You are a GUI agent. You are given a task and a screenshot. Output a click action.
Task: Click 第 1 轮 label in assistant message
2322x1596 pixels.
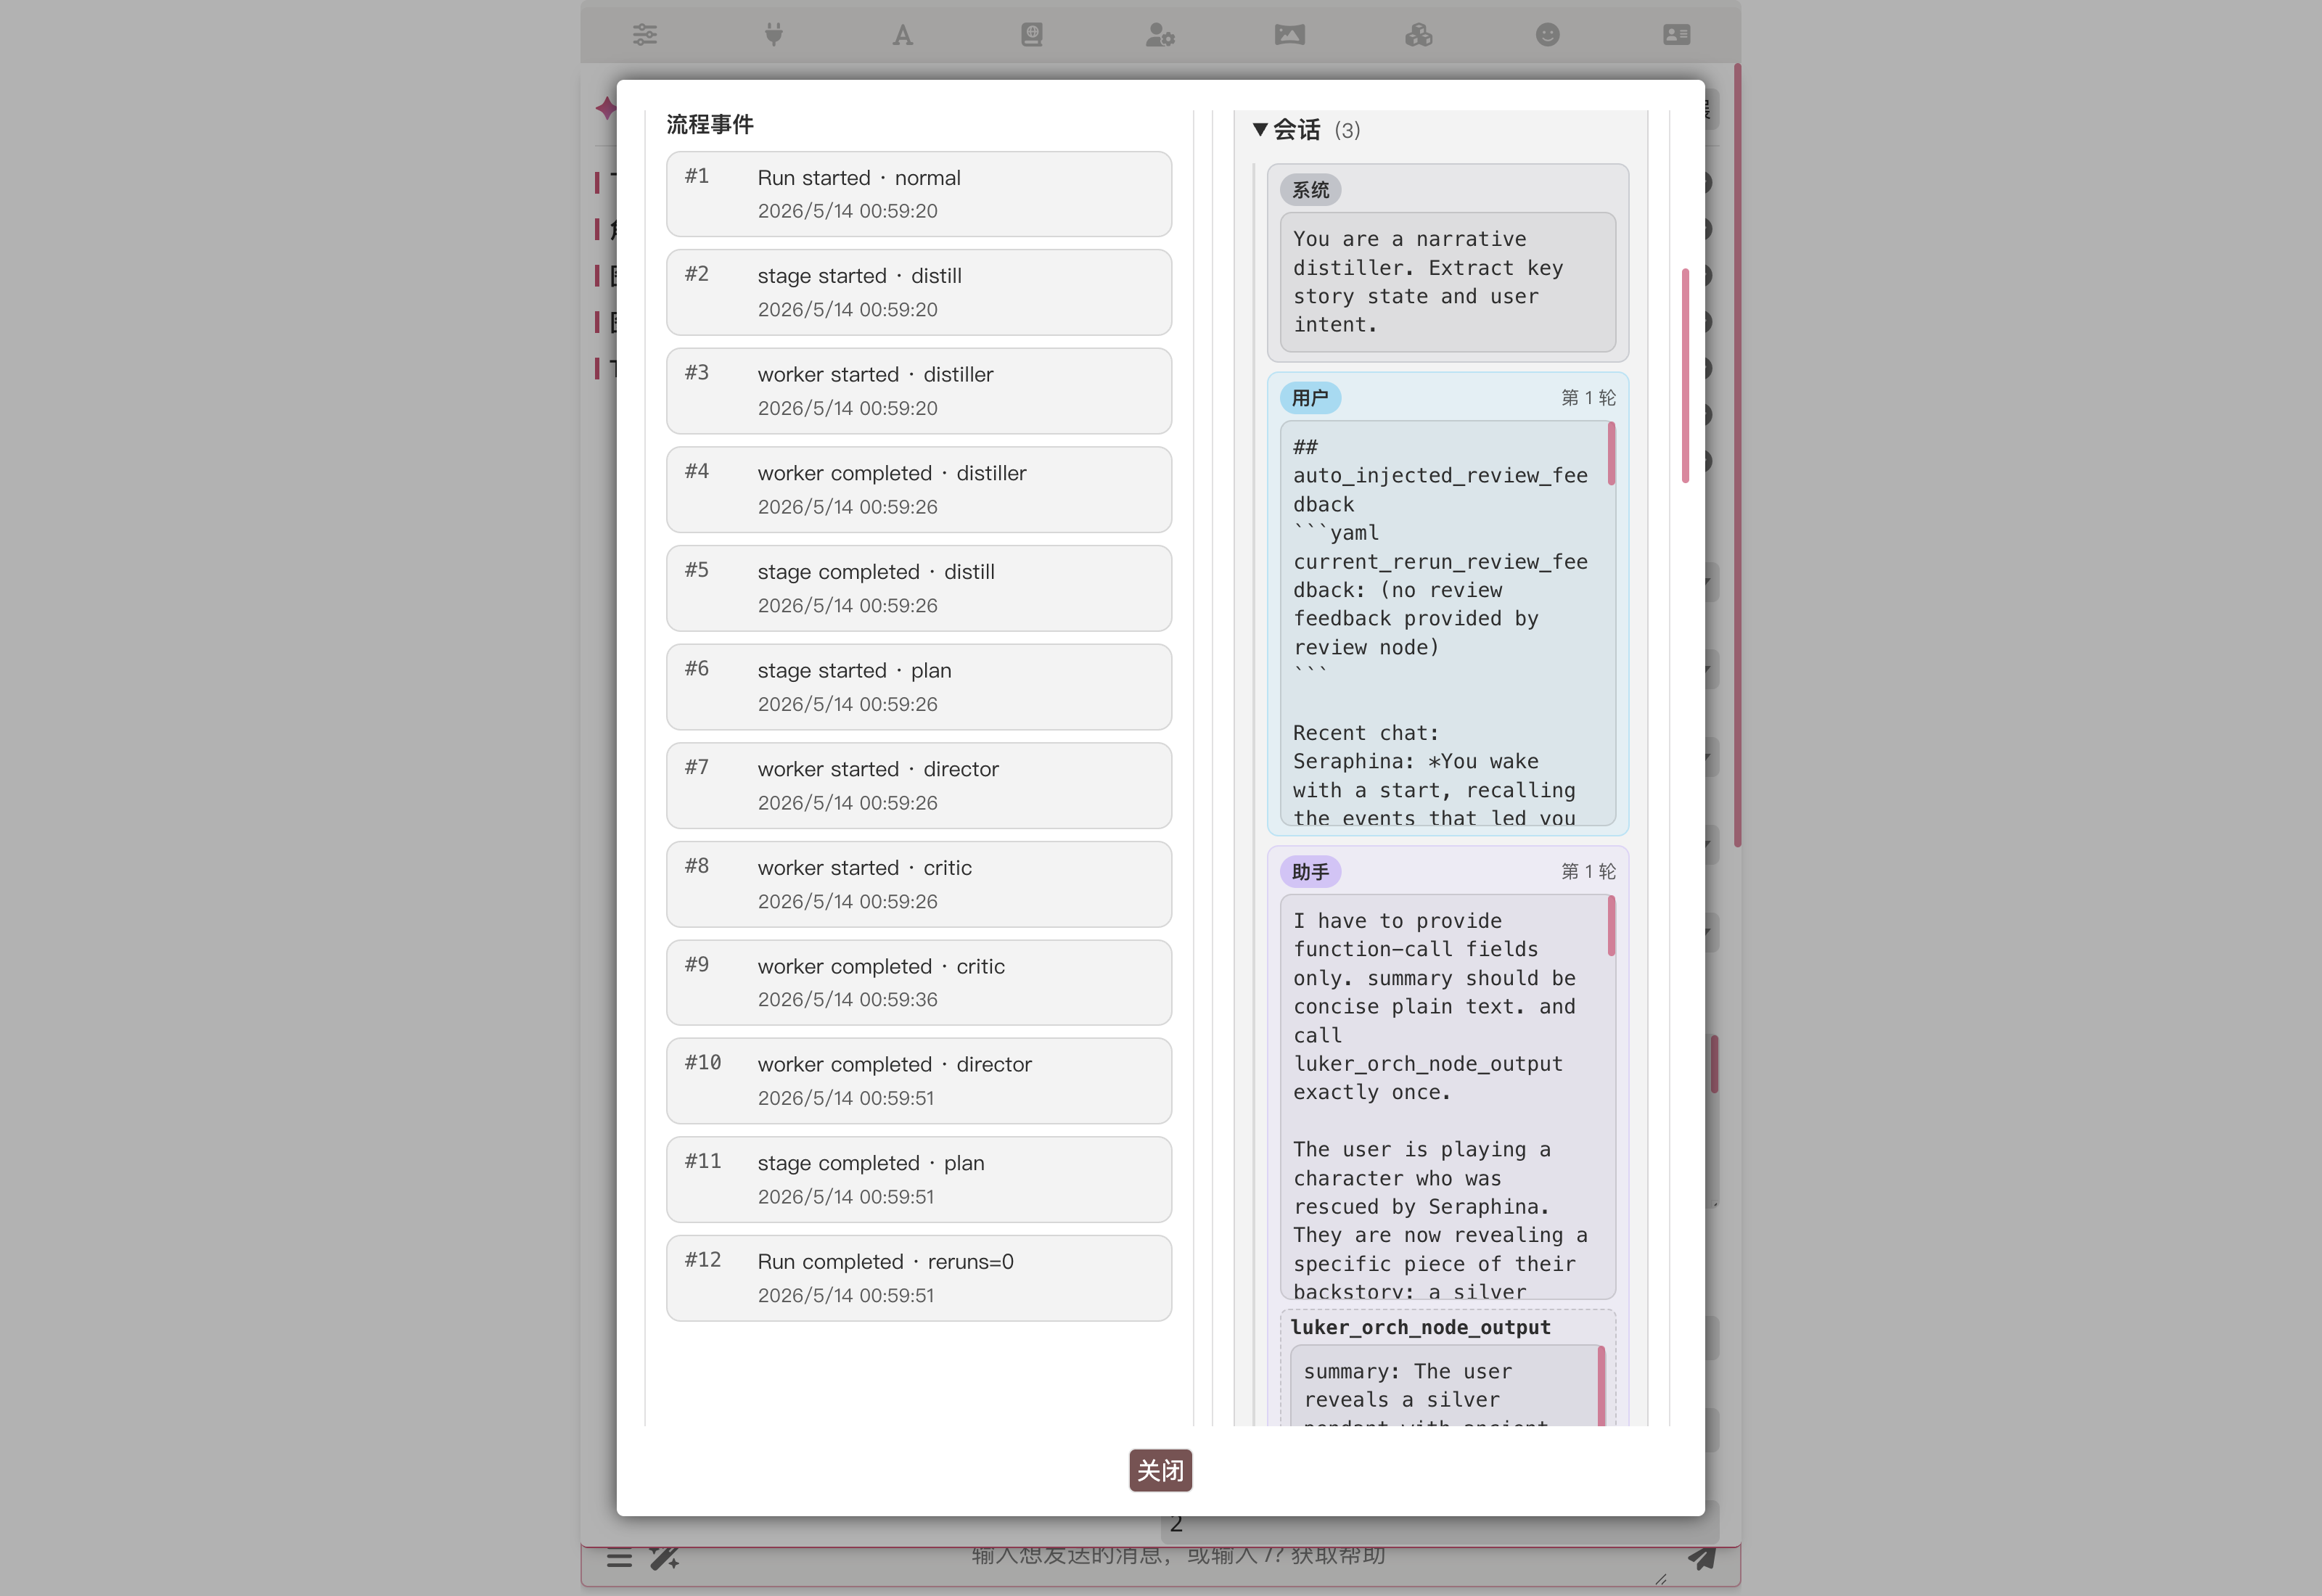pos(1588,872)
